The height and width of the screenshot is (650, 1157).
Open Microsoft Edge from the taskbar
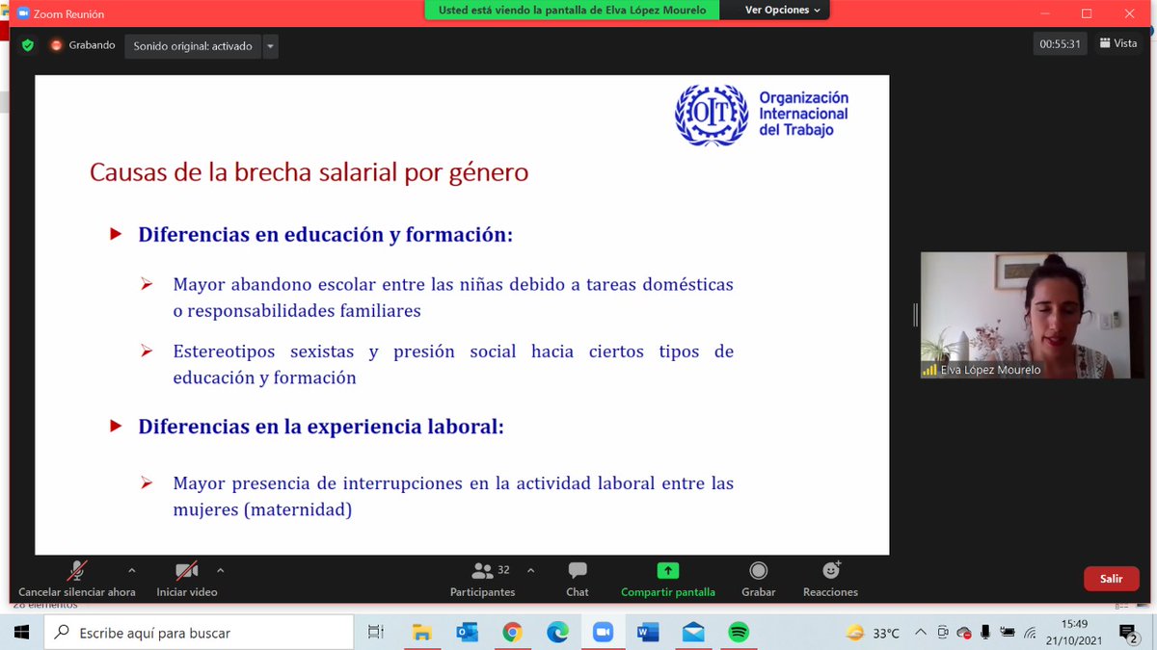(x=557, y=633)
